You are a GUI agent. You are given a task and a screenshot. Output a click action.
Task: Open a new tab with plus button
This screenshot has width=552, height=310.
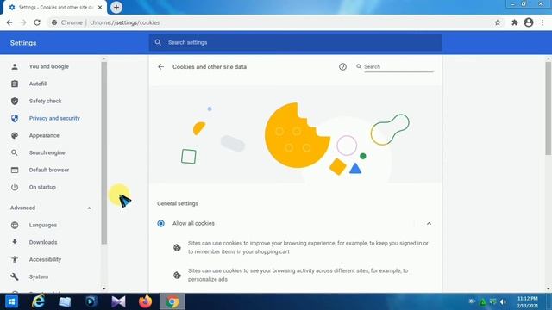coord(116,8)
